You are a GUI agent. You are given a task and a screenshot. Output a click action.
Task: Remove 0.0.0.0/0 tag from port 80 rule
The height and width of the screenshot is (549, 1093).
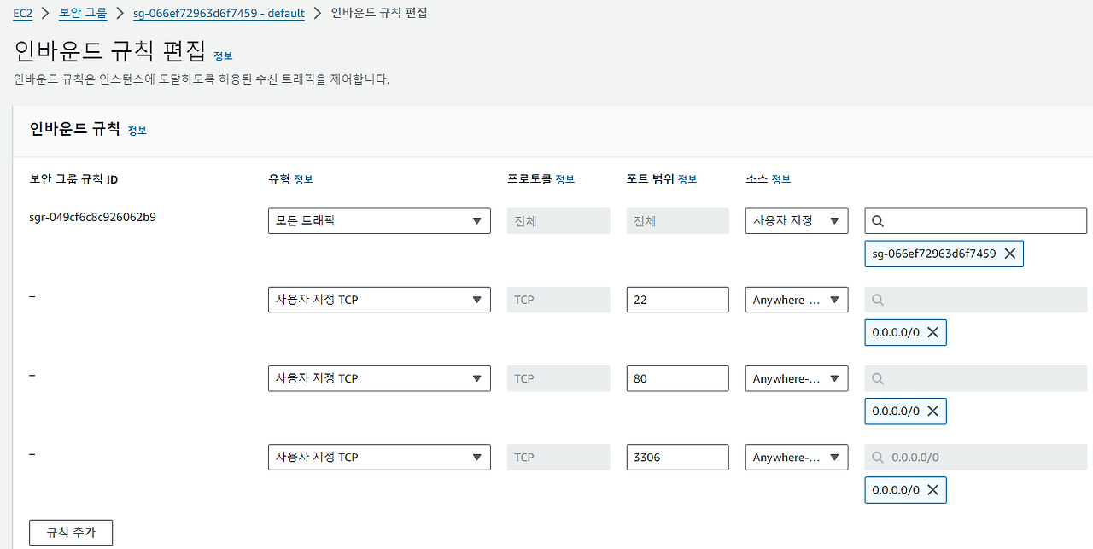click(x=932, y=411)
